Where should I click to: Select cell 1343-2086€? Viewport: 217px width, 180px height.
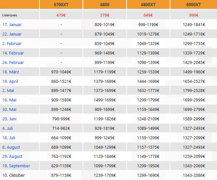pyautogui.click(x=194, y=175)
